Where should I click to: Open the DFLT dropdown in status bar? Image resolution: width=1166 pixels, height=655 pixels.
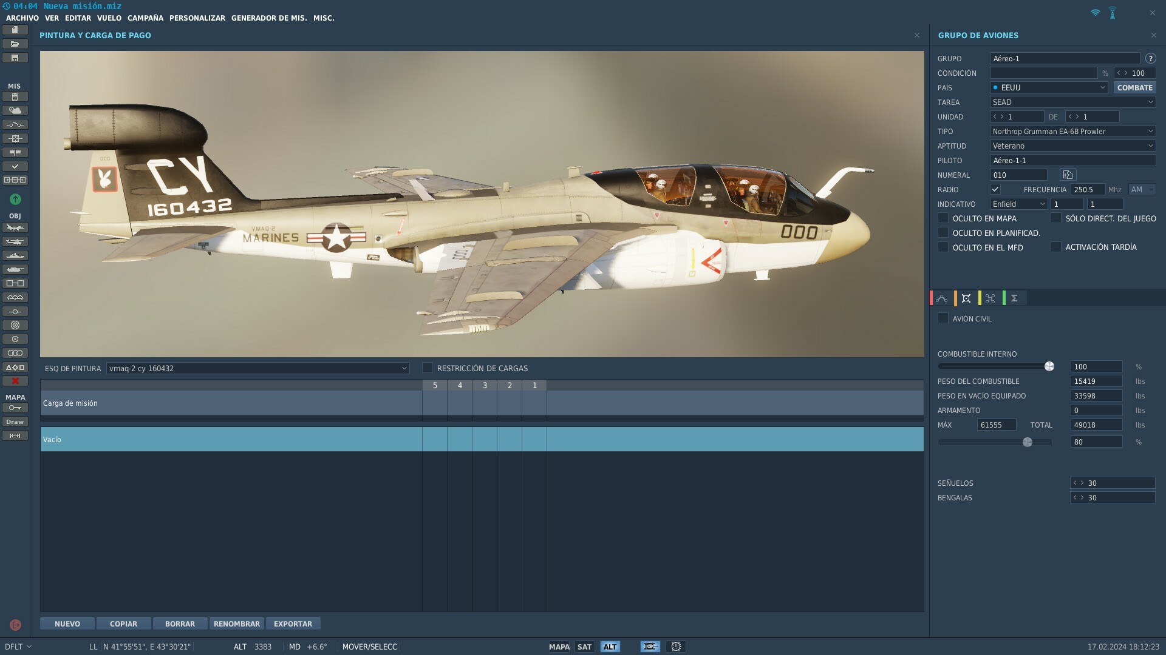pyautogui.click(x=18, y=647)
